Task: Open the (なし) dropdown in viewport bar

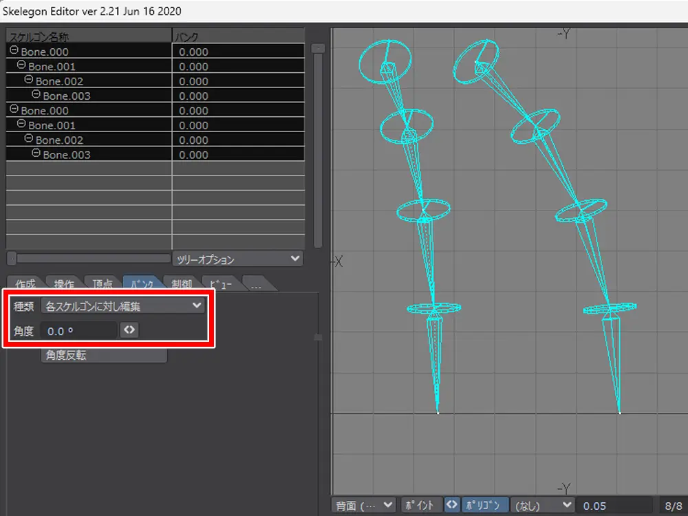Action: click(x=543, y=505)
